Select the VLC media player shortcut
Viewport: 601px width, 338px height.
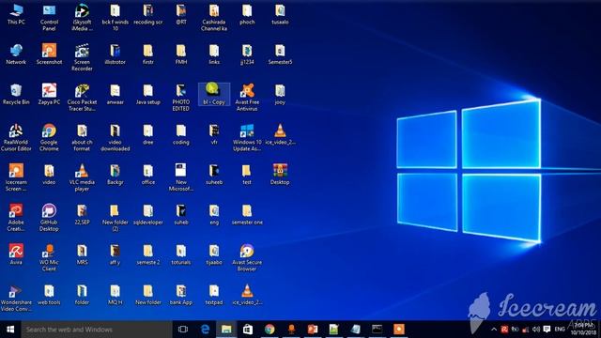click(82, 177)
